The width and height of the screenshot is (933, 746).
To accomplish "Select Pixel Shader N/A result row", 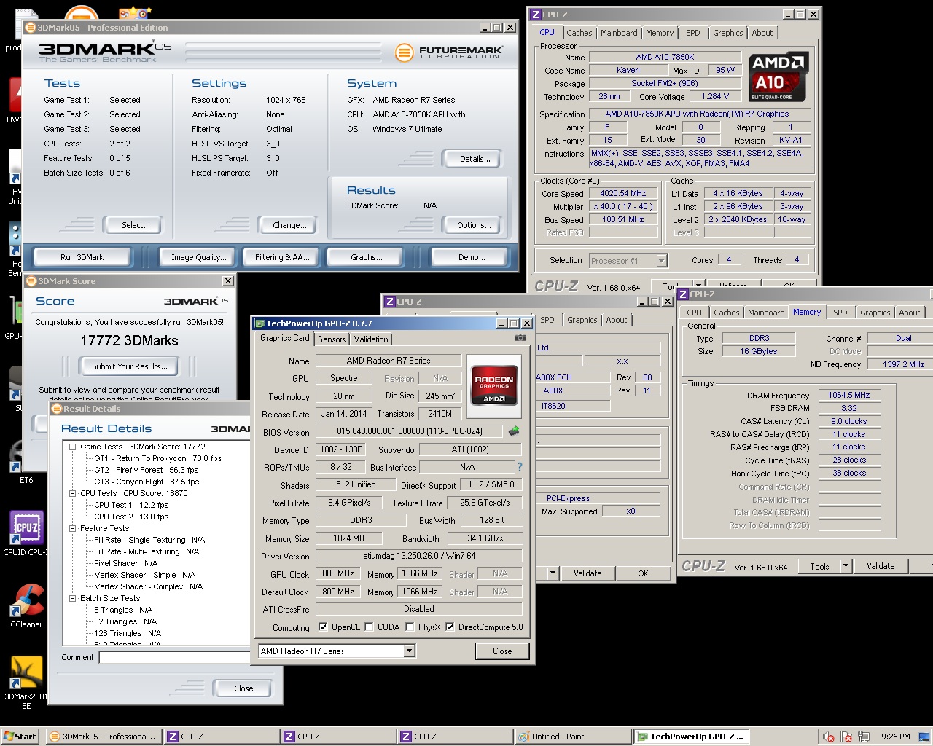I will 125,563.
